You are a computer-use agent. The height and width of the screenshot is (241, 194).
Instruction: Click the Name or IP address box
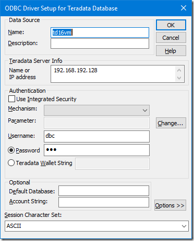click(x=117, y=74)
